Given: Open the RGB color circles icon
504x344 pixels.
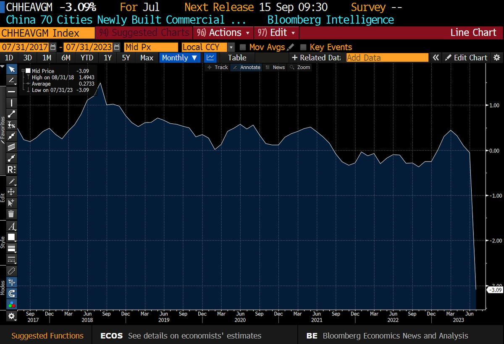Looking at the screenshot, I should click(11, 304).
